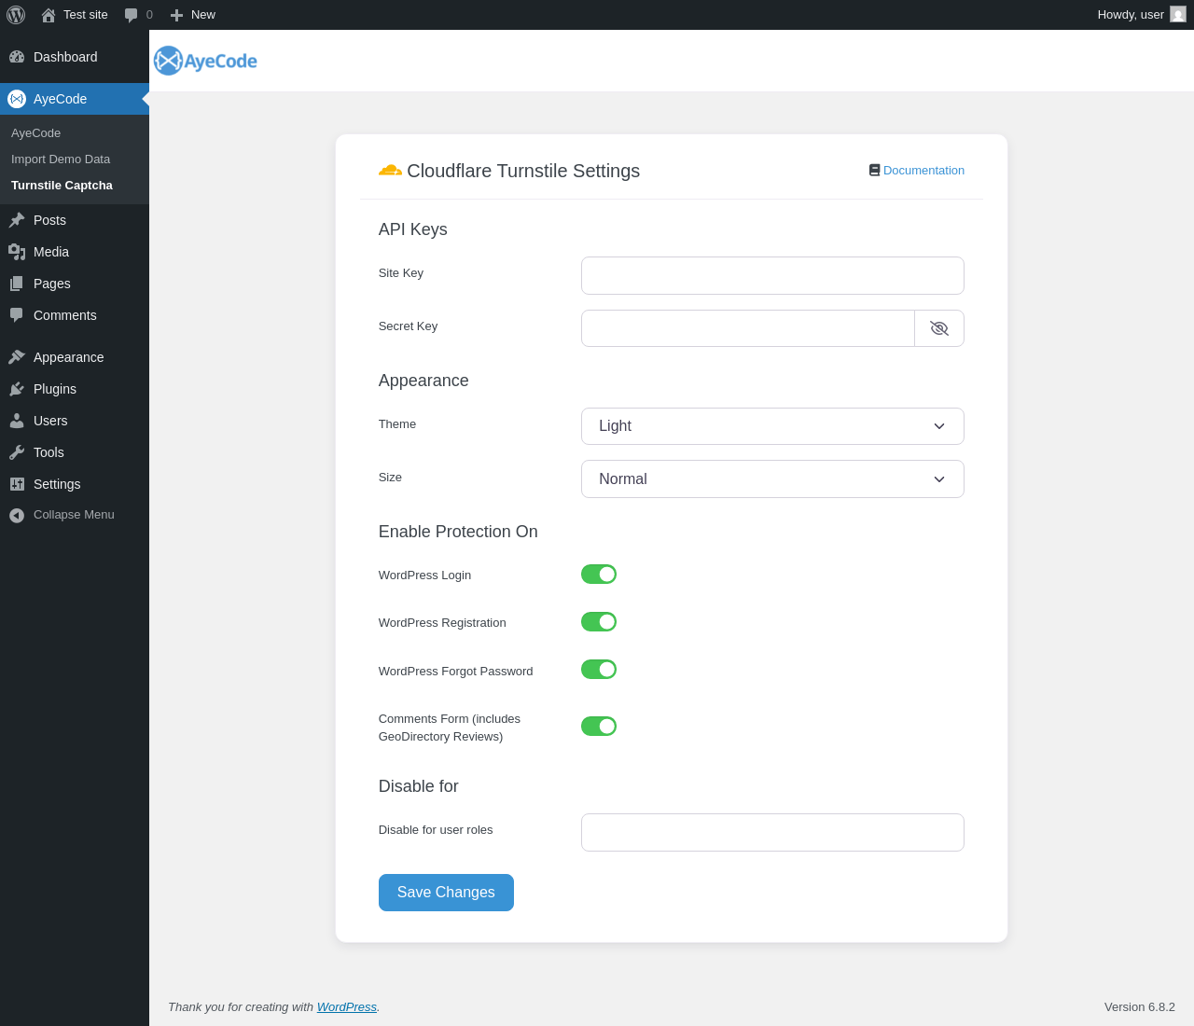Image resolution: width=1194 pixels, height=1026 pixels.
Task: Go to Appearance in the sidebar menu
Action: point(68,357)
